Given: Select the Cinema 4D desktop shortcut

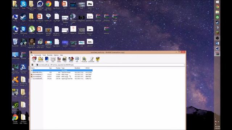Looking at the screenshot, I should [40, 5].
